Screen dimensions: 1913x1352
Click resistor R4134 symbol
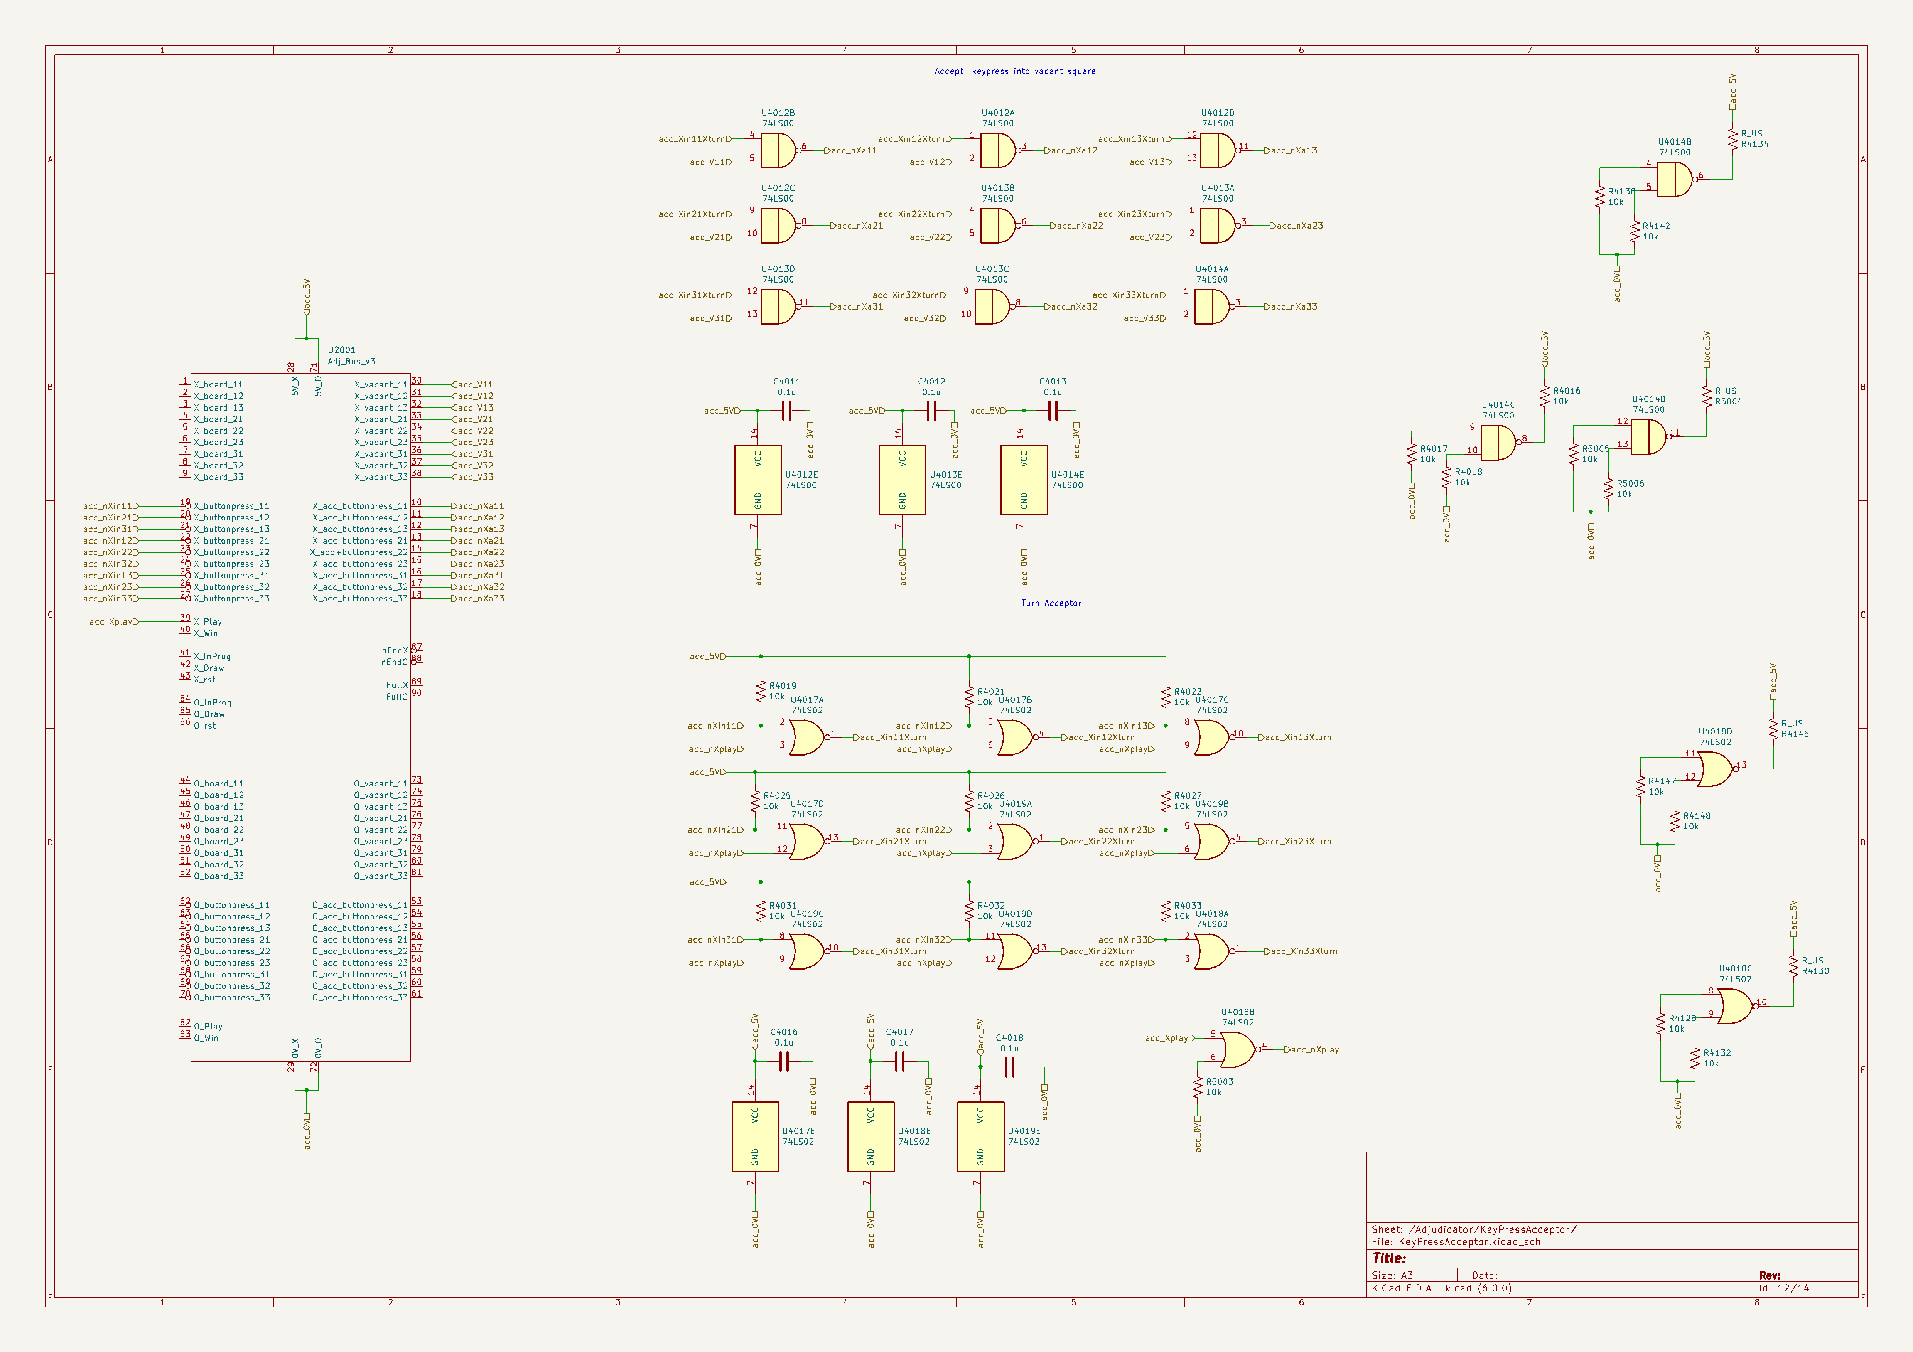click(1733, 139)
